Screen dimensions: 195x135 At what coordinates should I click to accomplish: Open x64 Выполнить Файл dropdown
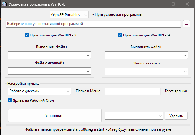click(x=146, y=55)
